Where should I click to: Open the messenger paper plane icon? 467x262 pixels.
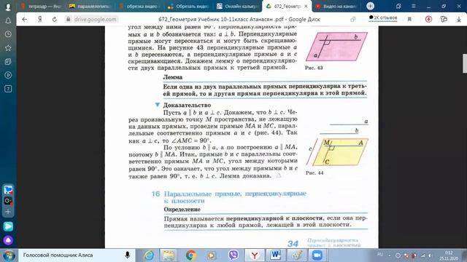click(x=8, y=226)
